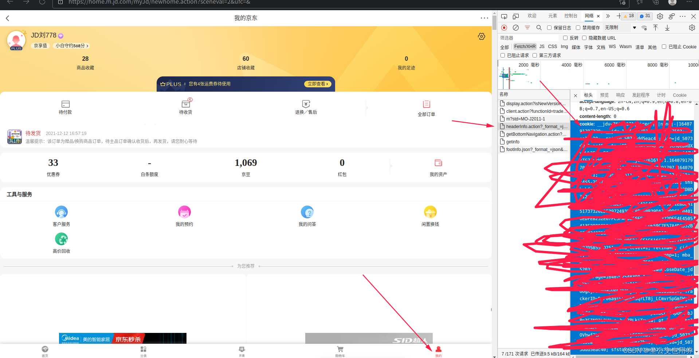
Task: Open 闲置换钱 icon
Action: click(430, 212)
